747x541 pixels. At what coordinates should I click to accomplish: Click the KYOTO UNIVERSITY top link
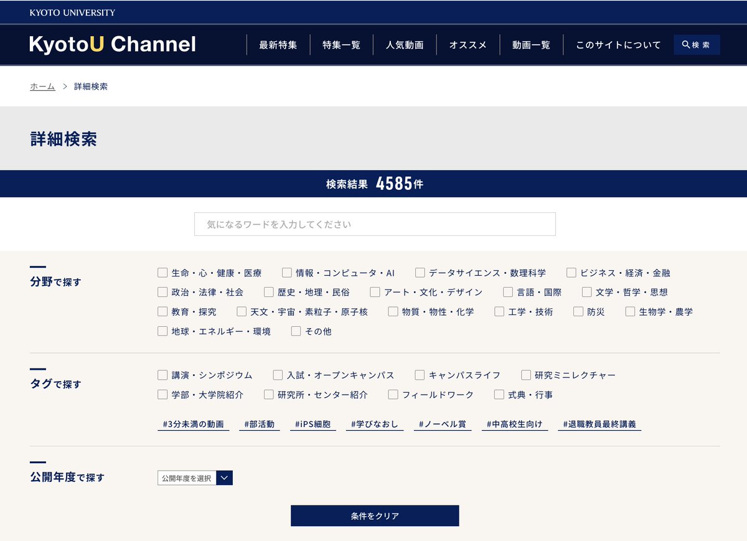[72, 12]
